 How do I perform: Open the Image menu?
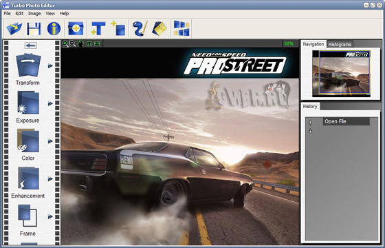[34, 14]
